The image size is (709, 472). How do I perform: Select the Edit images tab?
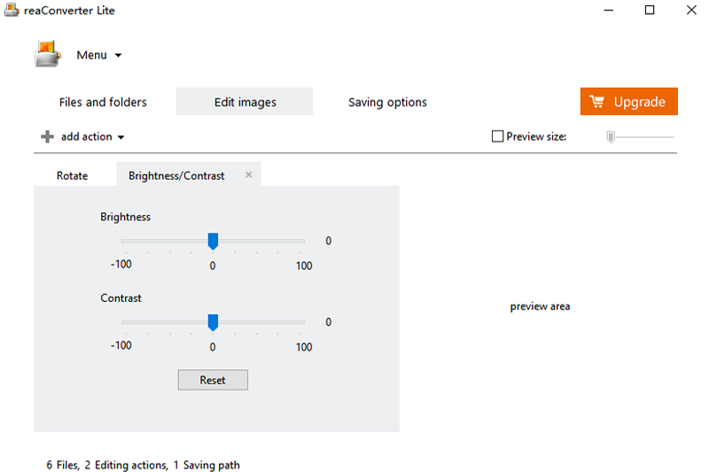[245, 102]
